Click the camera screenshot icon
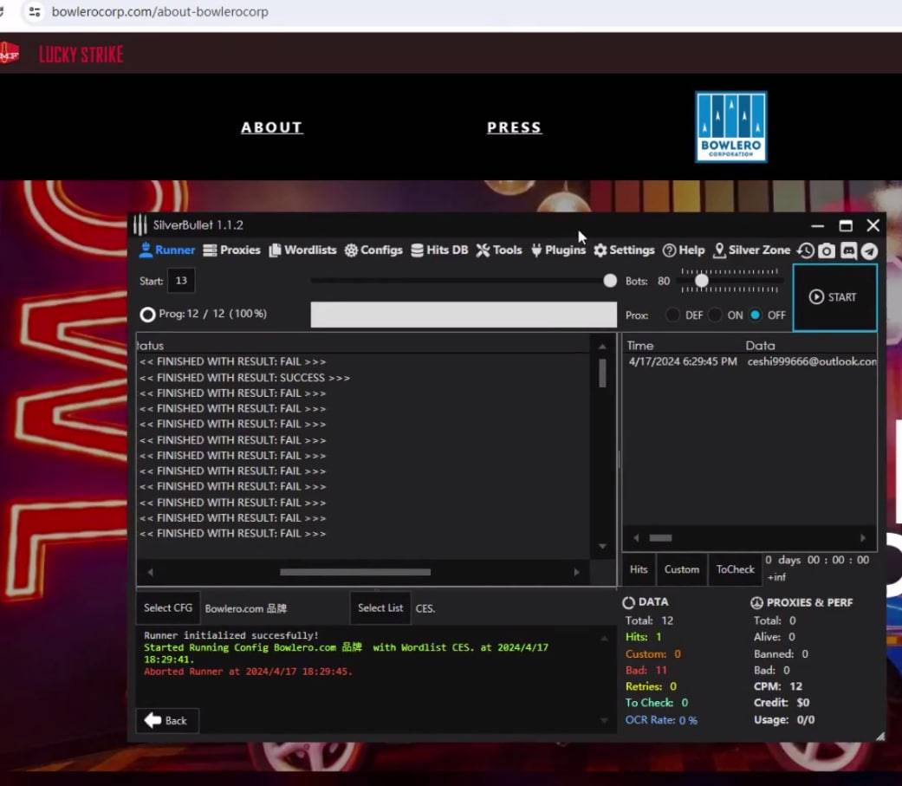 827,250
